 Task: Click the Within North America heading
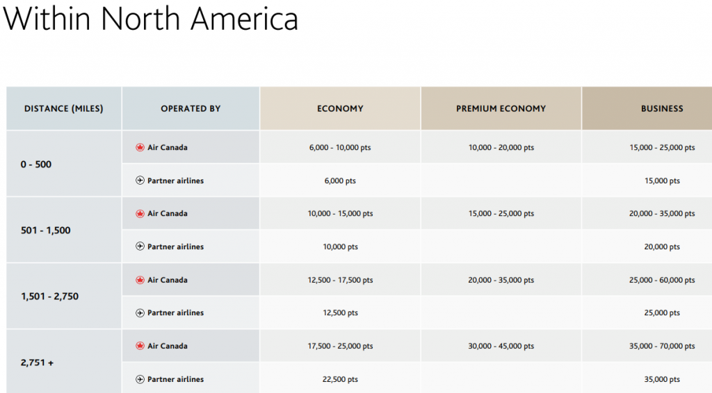click(151, 19)
